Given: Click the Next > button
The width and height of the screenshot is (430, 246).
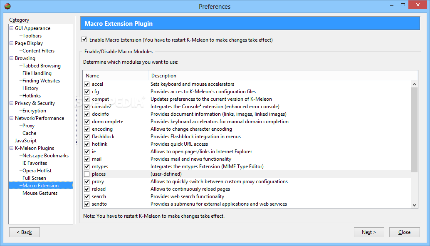Looking at the screenshot, I should (369, 232).
